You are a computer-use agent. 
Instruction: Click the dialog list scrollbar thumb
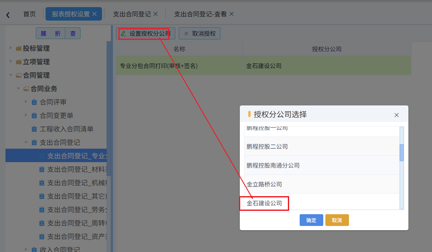coord(402,152)
